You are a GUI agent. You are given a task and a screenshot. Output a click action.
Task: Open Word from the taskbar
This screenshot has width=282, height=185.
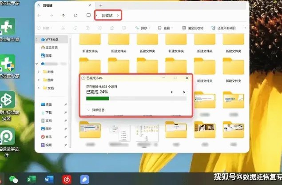click(49, 179)
